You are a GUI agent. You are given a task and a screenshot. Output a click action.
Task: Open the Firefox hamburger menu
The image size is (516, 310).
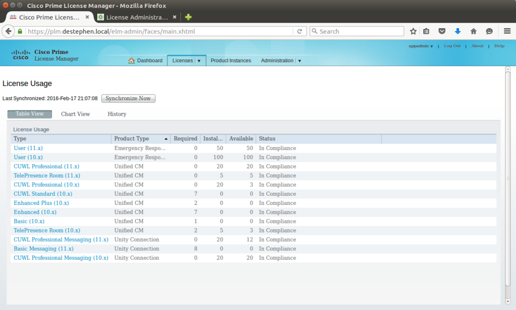(507, 31)
